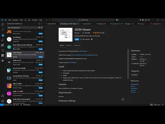Open the Terminal menu
Image resolution: width=165 pixels, height=124 pixels.
point(35,20)
